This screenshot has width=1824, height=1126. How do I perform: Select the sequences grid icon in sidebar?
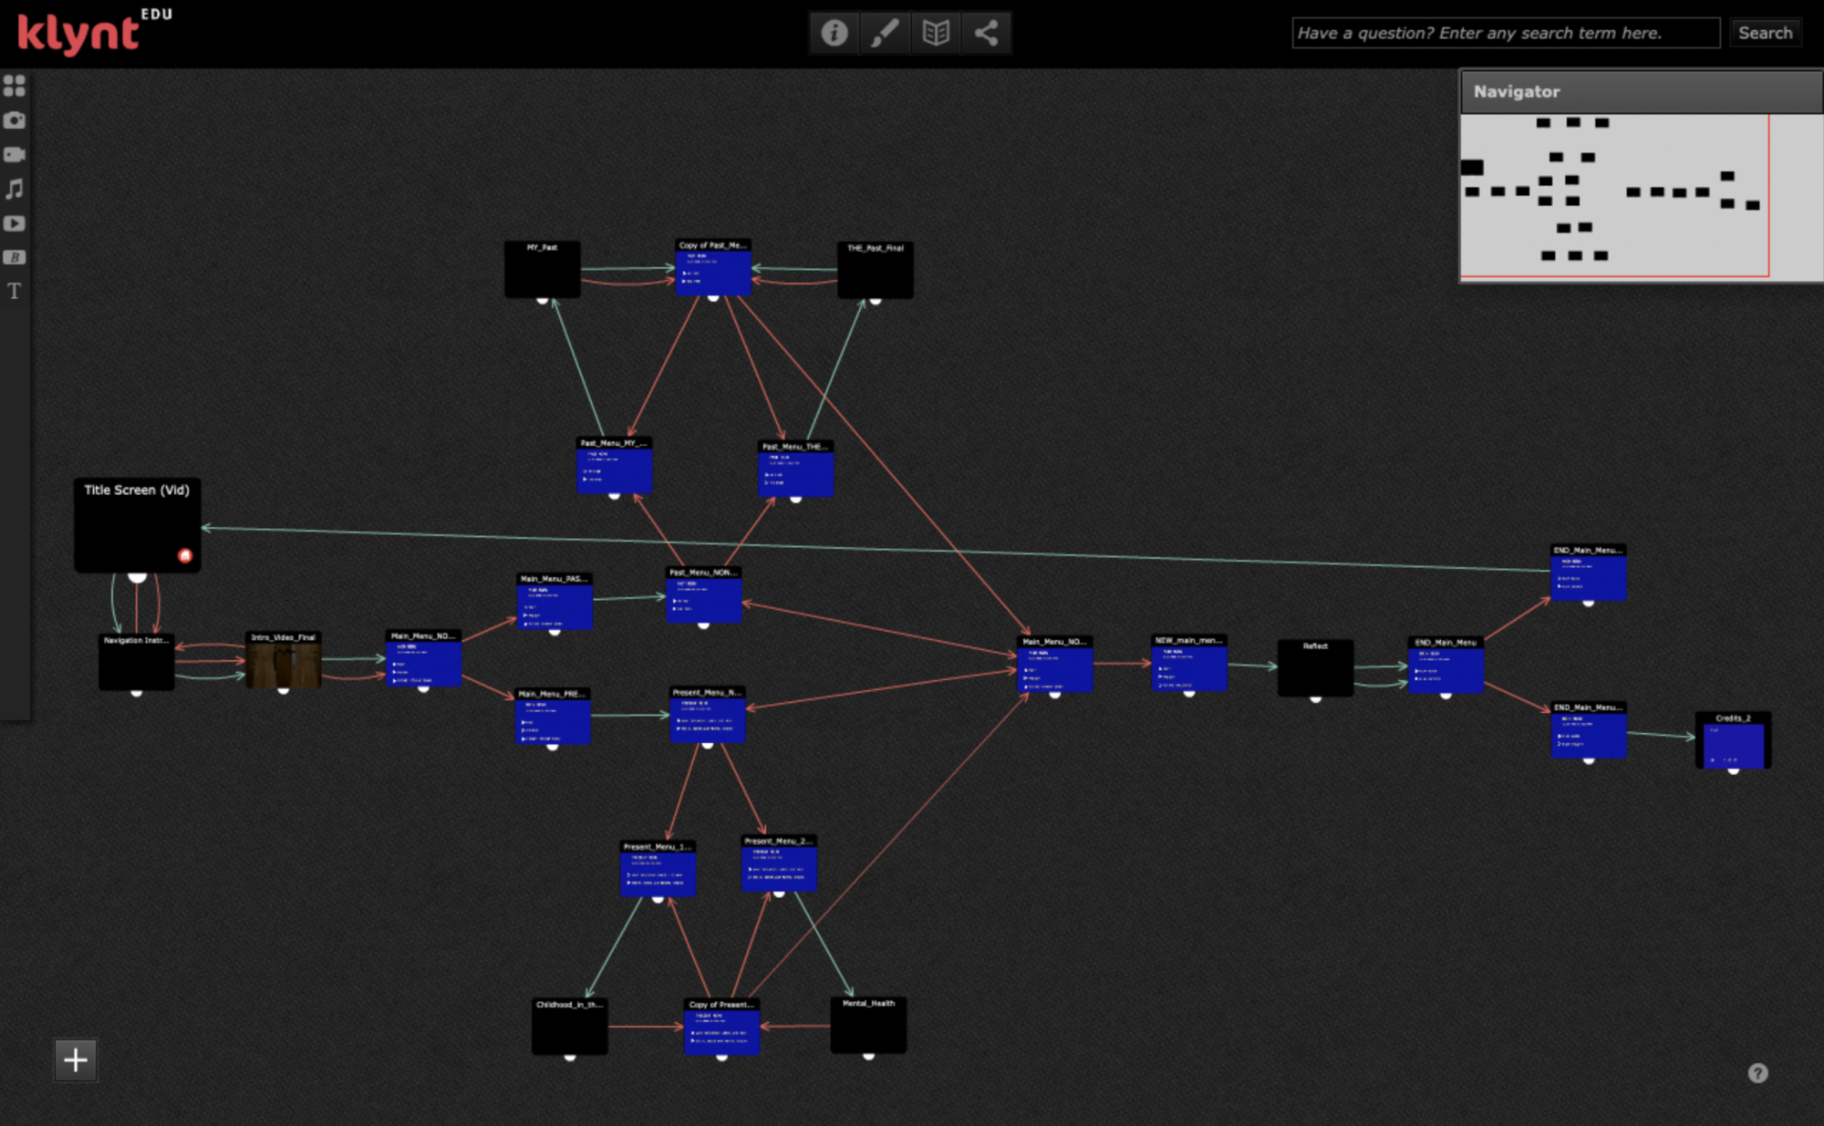pos(15,86)
